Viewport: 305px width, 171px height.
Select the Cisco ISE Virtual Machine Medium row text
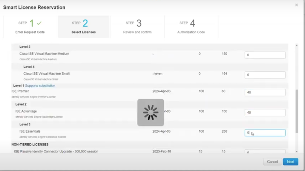pyautogui.click(x=44, y=54)
